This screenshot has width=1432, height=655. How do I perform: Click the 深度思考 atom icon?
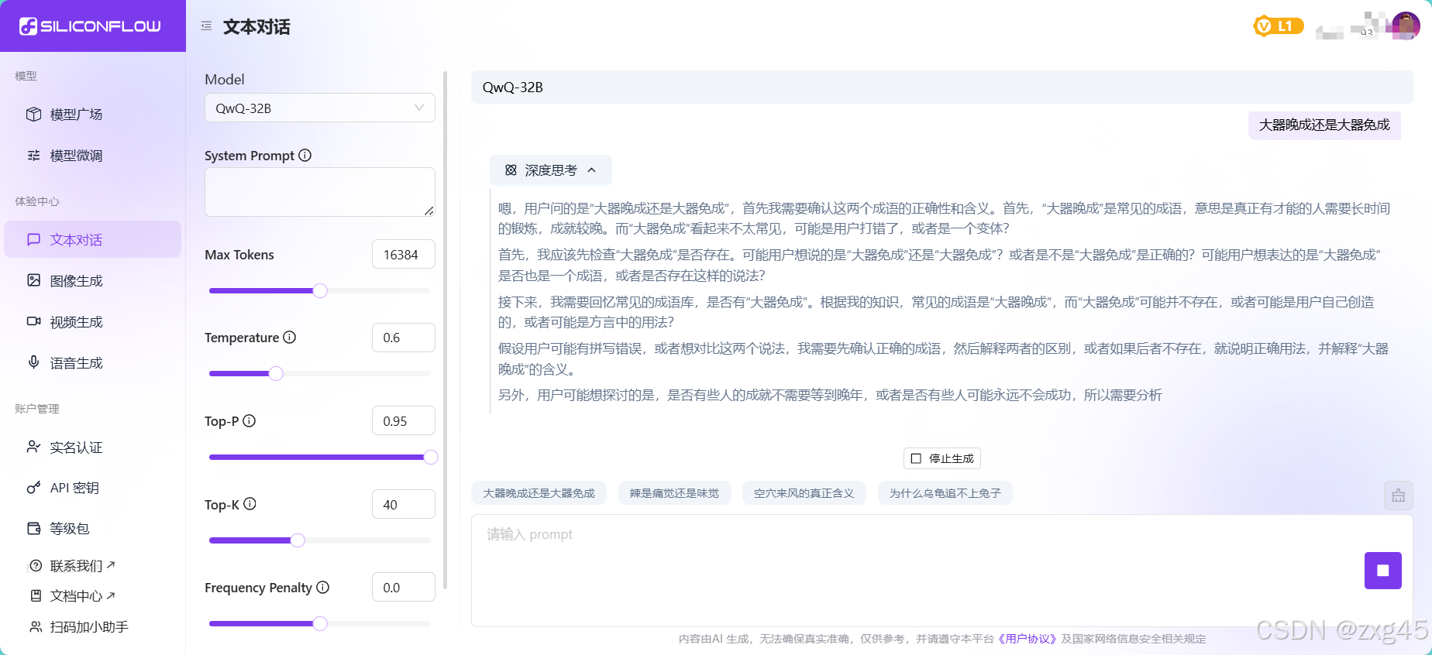click(511, 170)
